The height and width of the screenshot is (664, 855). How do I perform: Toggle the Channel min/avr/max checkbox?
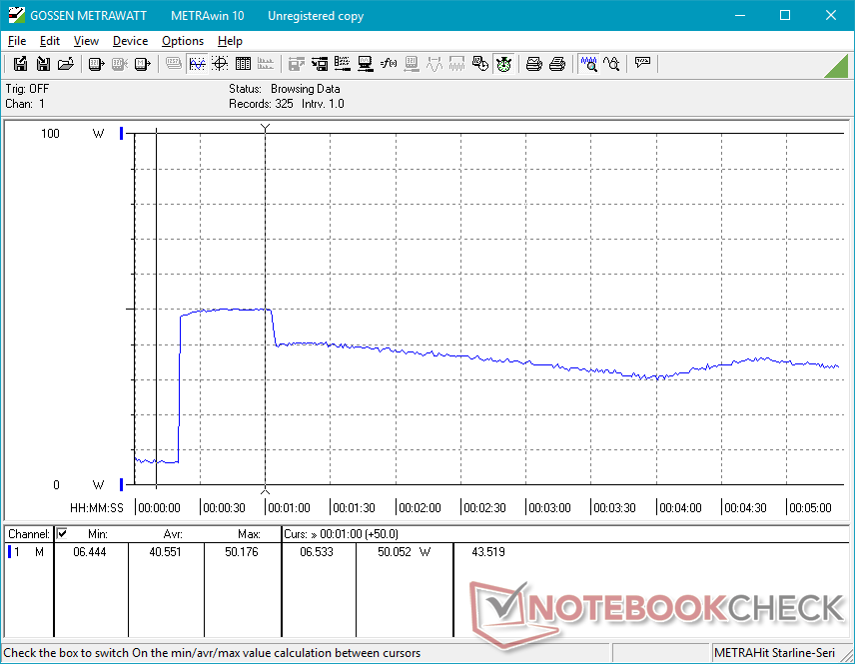click(x=62, y=534)
